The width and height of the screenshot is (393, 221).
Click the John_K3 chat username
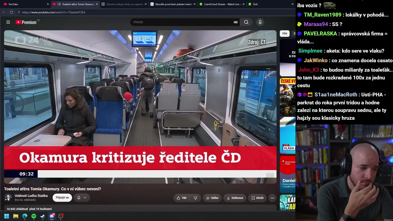click(309, 70)
